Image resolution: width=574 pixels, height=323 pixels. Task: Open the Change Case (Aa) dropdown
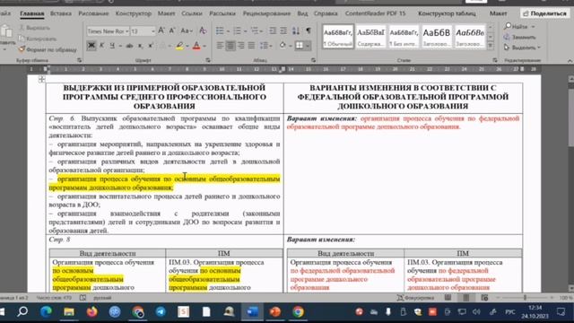pyautogui.click(x=187, y=31)
